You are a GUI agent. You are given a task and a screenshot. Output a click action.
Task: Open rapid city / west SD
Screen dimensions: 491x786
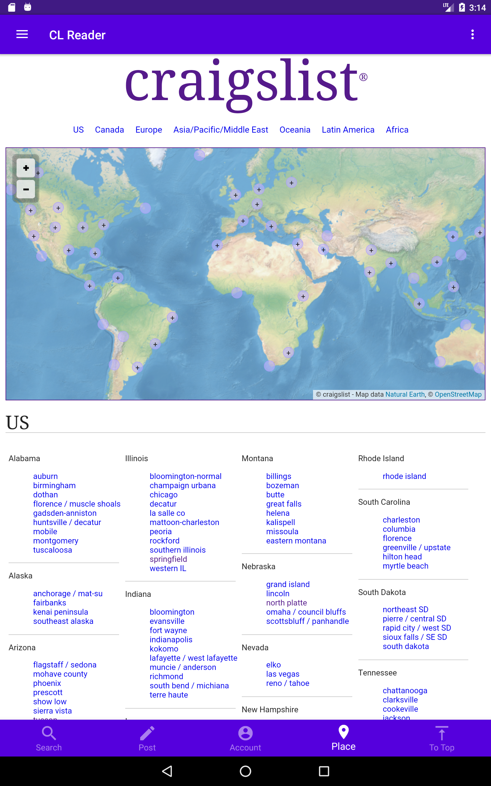pos(417,628)
